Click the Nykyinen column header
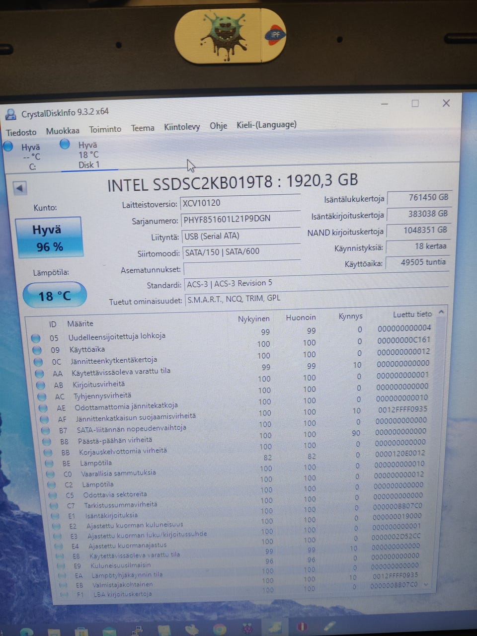 tap(253, 319)
